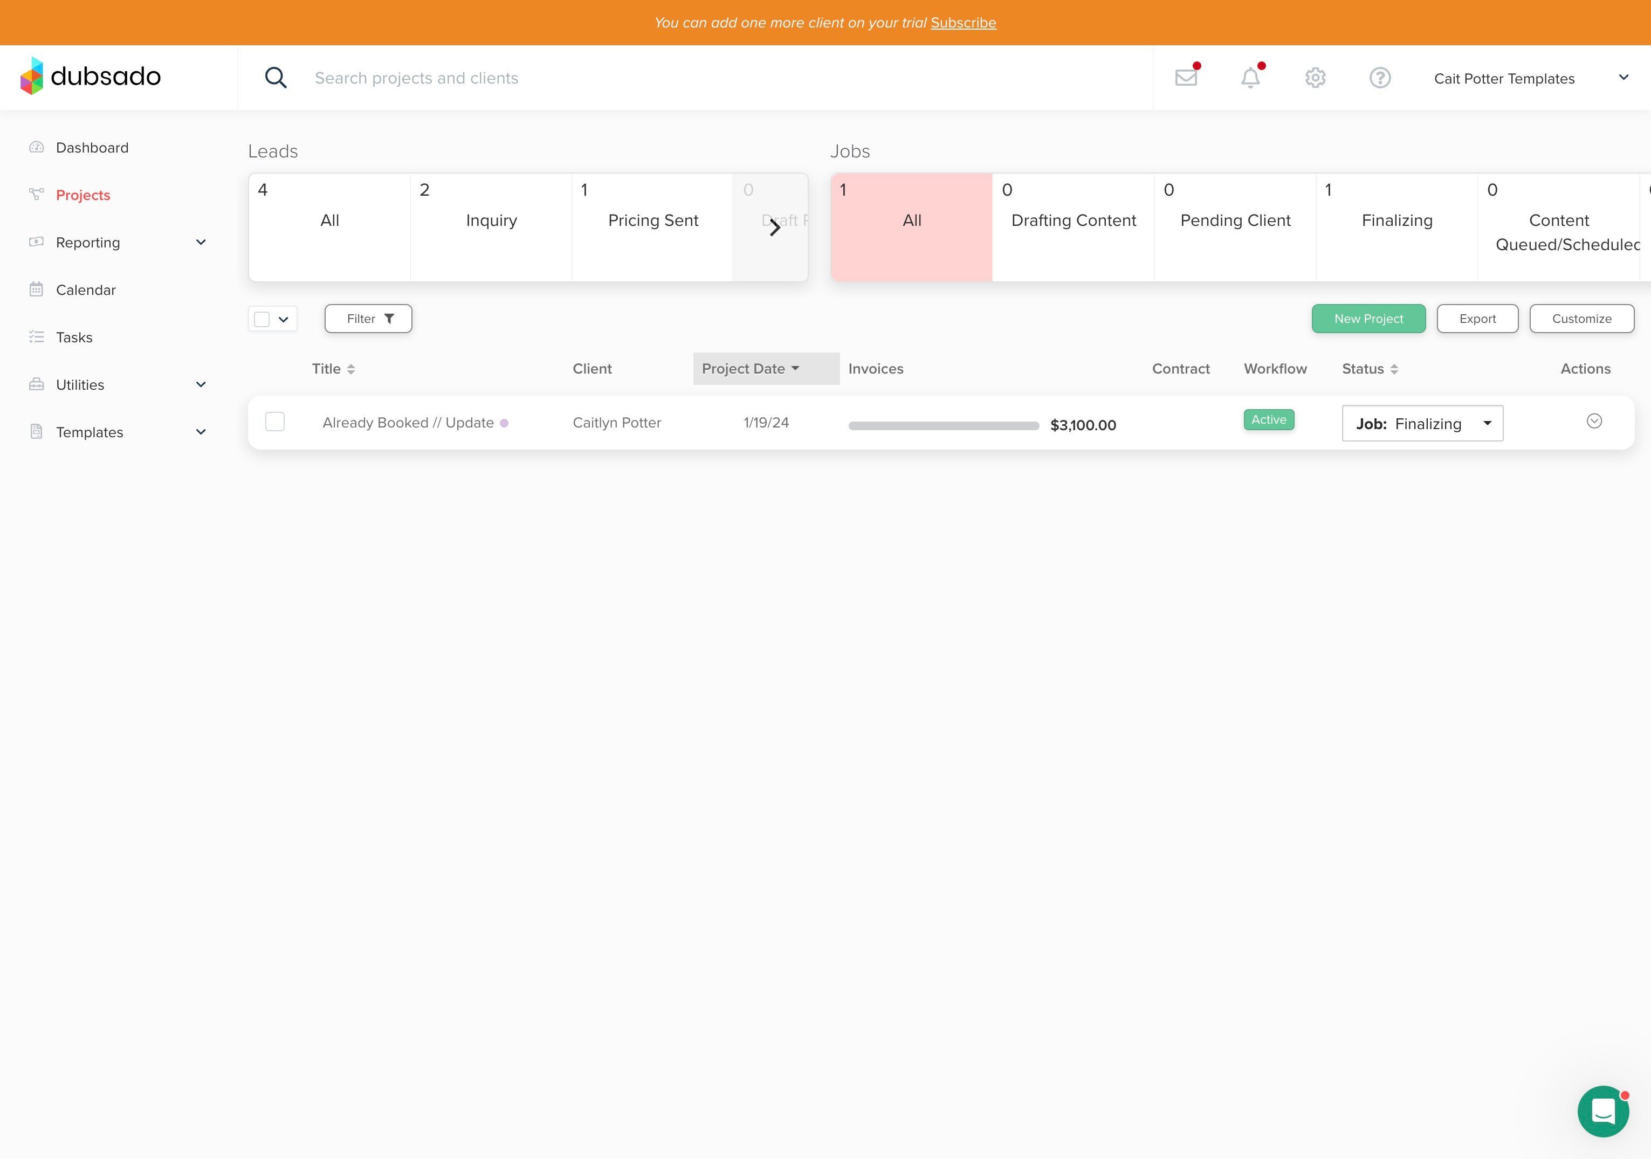Go to Calendar in the sidebar
Image resolution: width=1651 pixels, height=1159 pixels.
coord(86,290)
